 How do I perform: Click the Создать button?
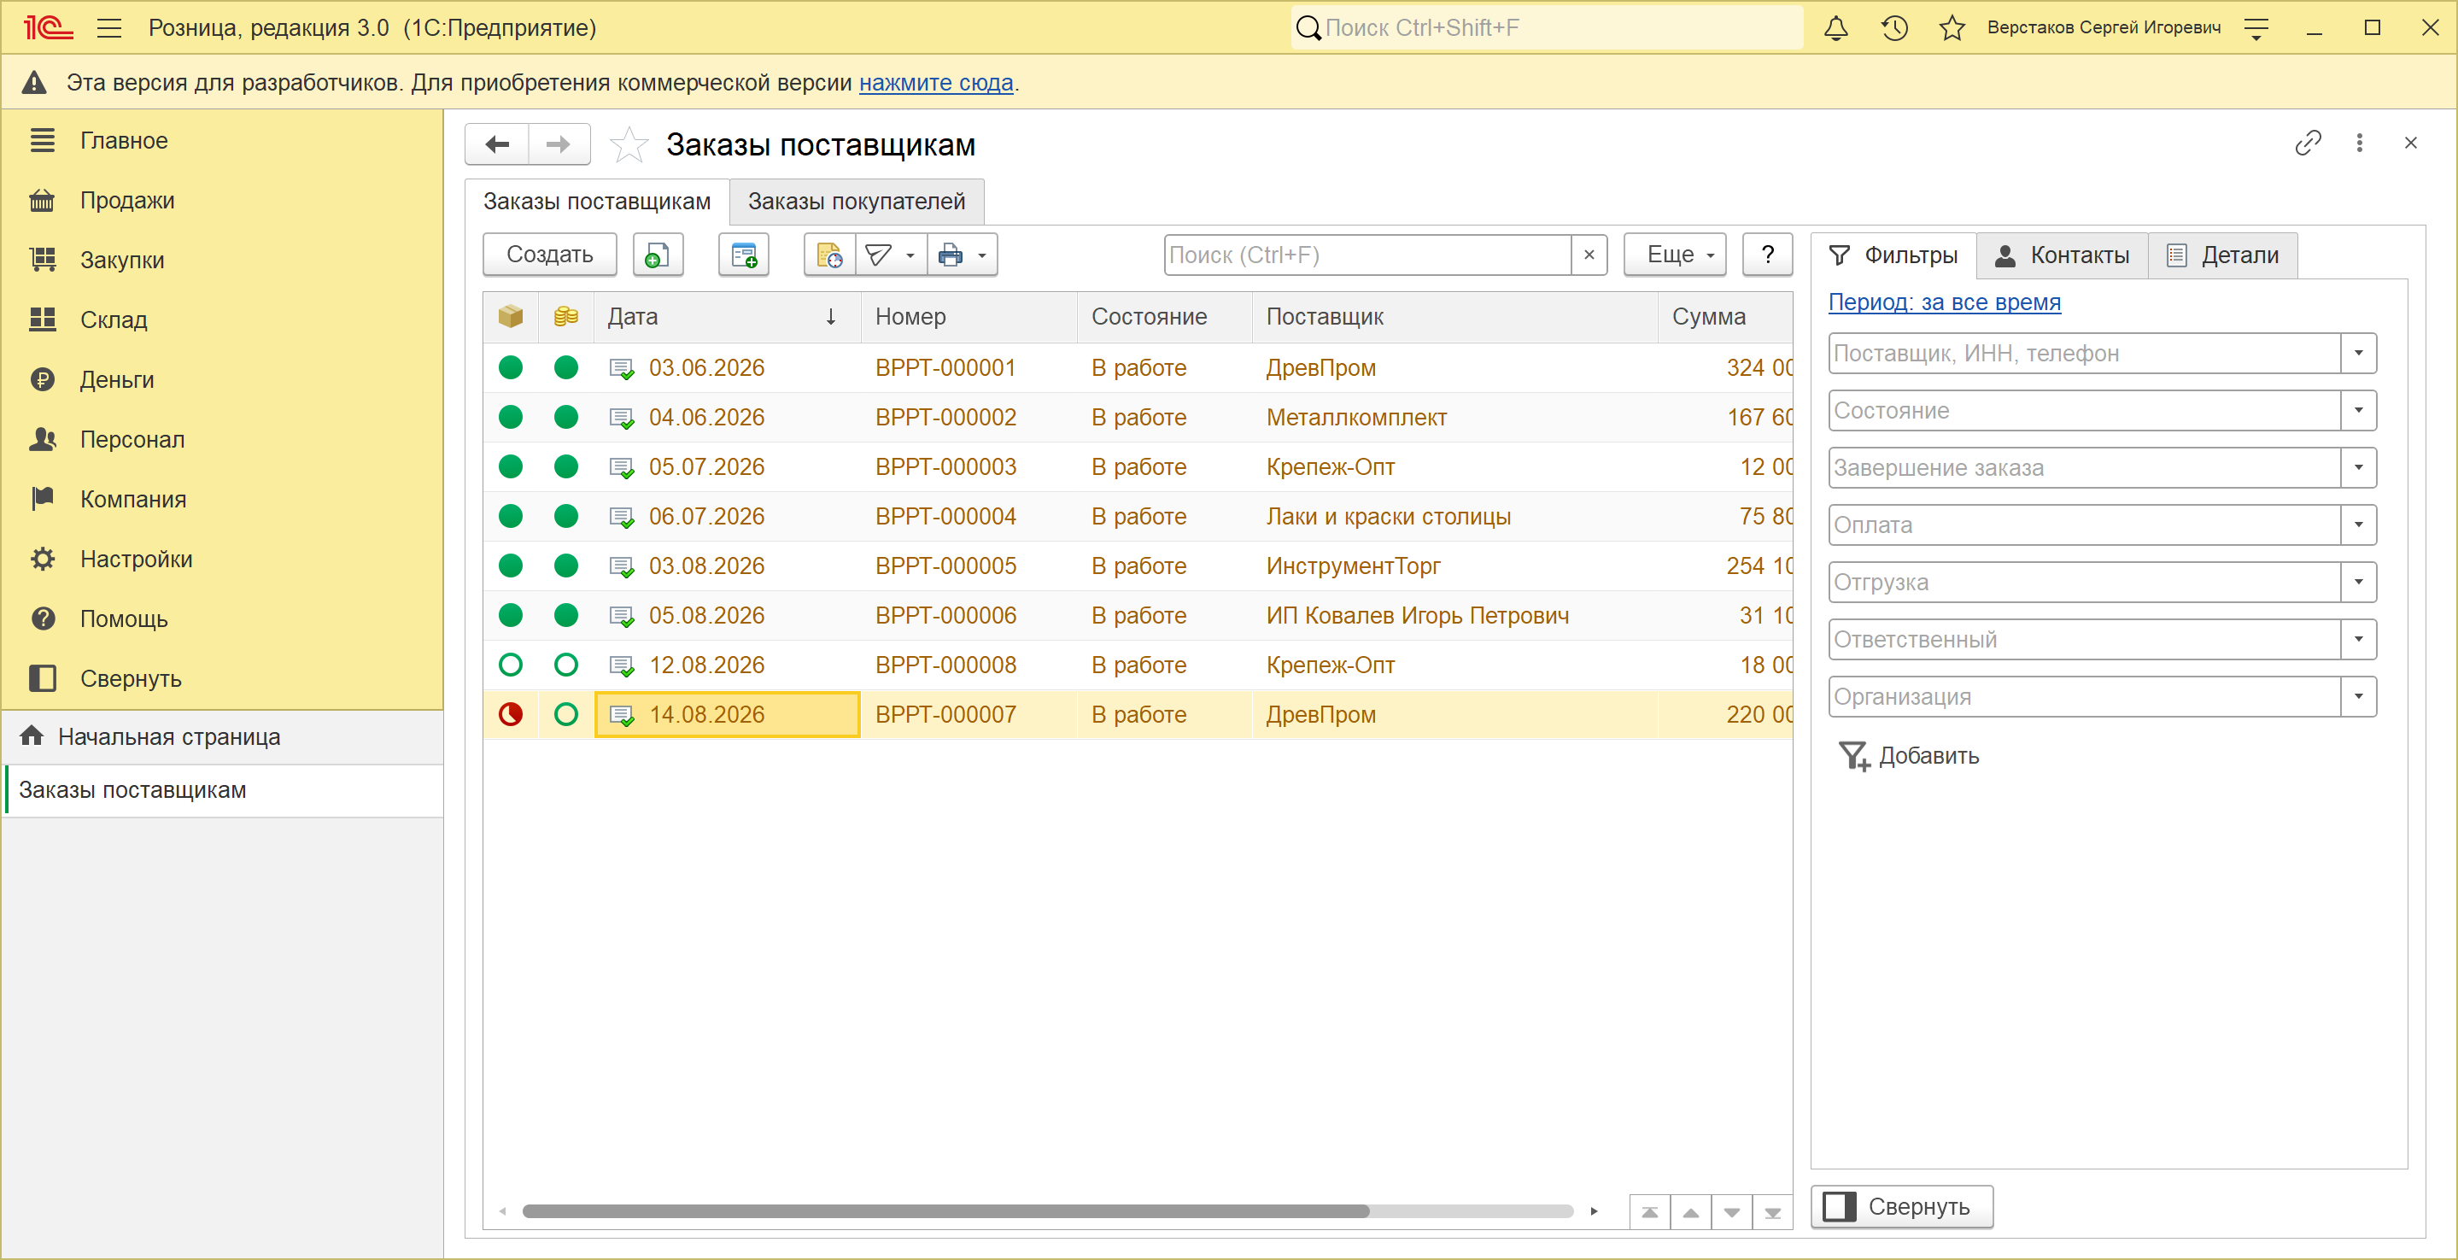[x=550, y=255]
